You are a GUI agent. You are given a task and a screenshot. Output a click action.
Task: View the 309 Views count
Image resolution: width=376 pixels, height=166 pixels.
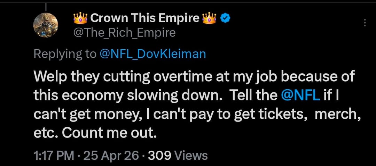click(x=159, y=155)
